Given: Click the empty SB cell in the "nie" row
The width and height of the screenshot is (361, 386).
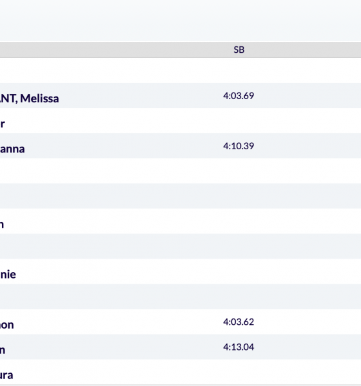Looking at the screenshot, I should [x=239, y=271].
